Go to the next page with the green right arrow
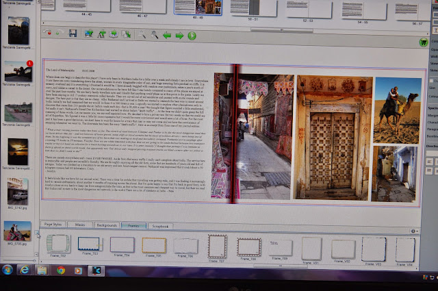 [x=179, y=36]
